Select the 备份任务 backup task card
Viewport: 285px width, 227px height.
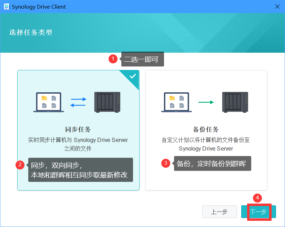(206, 130)
